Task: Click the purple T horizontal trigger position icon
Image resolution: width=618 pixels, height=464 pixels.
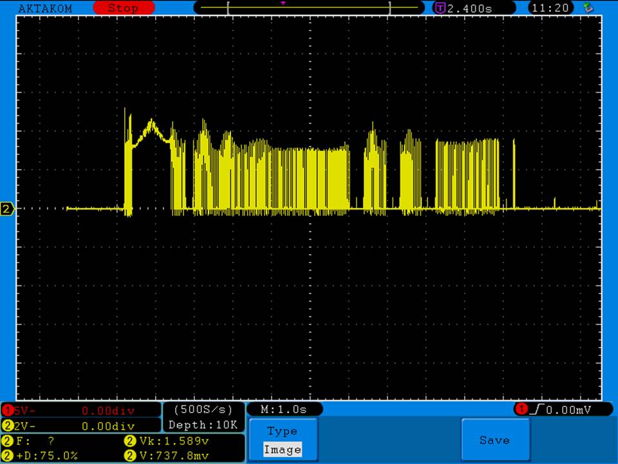Action: pos(440,8)
